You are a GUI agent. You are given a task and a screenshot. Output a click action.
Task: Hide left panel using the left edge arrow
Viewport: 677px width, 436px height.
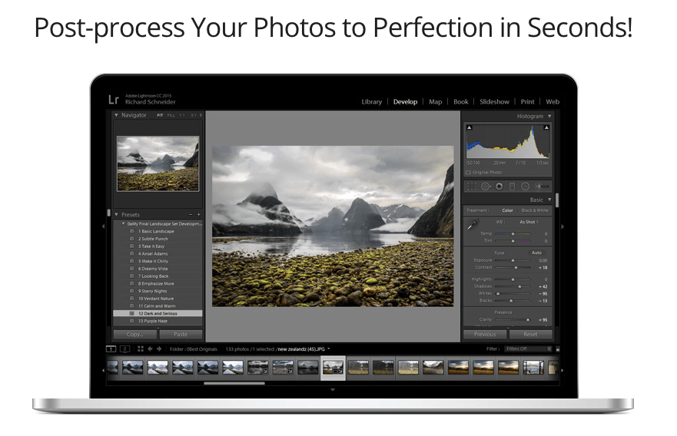click(103, 226)
